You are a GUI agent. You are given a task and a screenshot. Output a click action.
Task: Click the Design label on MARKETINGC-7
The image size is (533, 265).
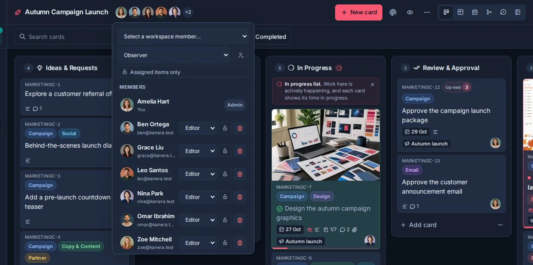coord(322,196)
